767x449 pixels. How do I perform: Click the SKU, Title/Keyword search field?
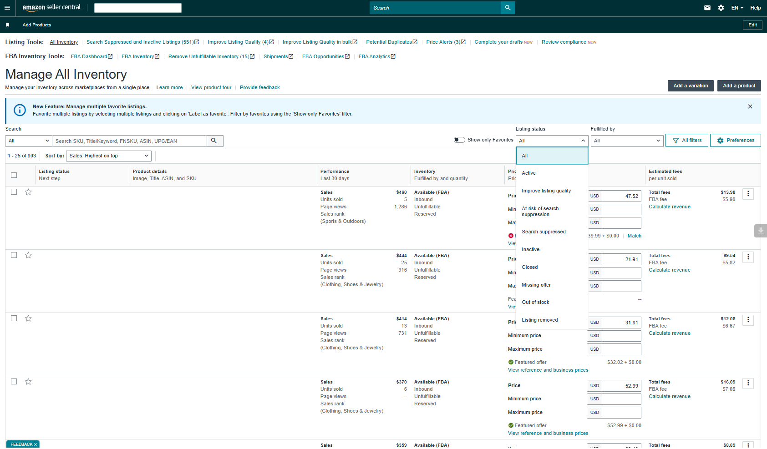129,141
